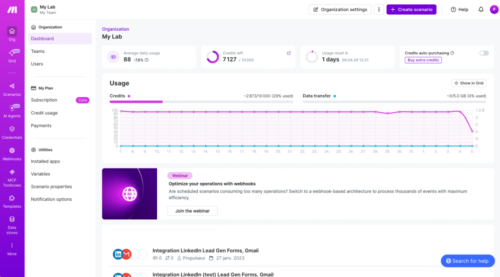500x277 pixels.
Task: Click the notifications bell icon
Action: (x=481, y=10)
